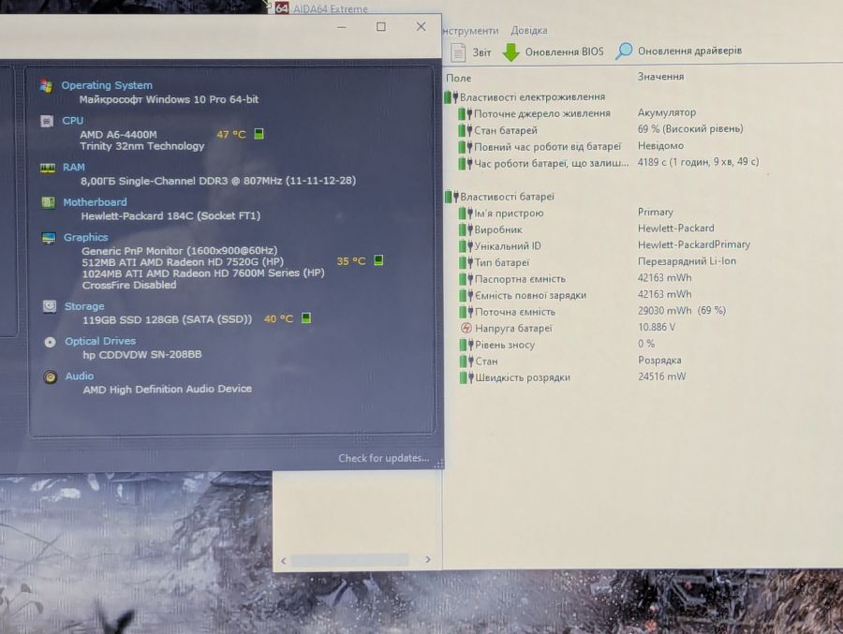
Task: Click the value 69 % (Високий рівень)
Action: pyautogui.click(x=690, y=129)
